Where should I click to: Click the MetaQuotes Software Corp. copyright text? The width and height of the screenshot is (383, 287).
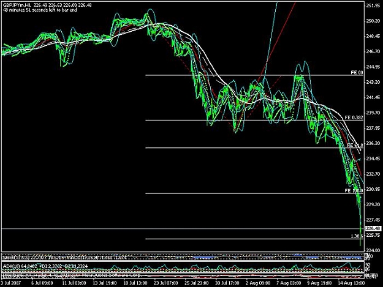click(x=113, y=275)
